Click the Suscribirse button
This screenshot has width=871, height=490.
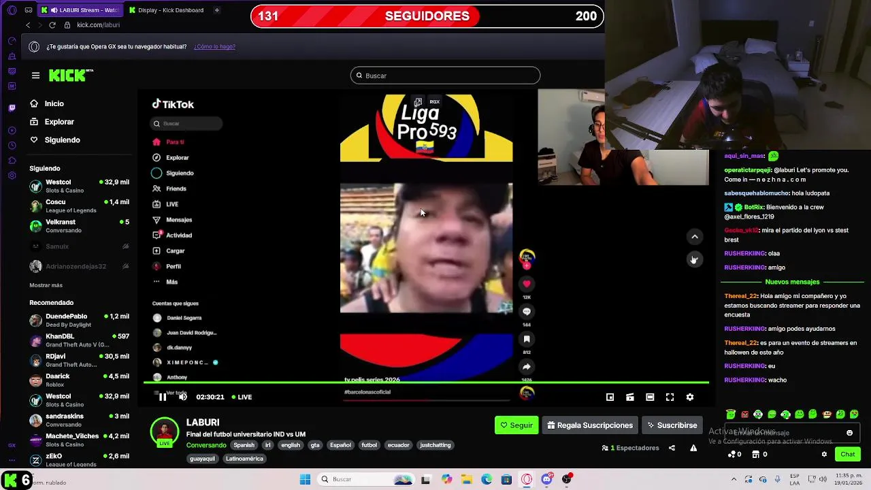[672, 425]
